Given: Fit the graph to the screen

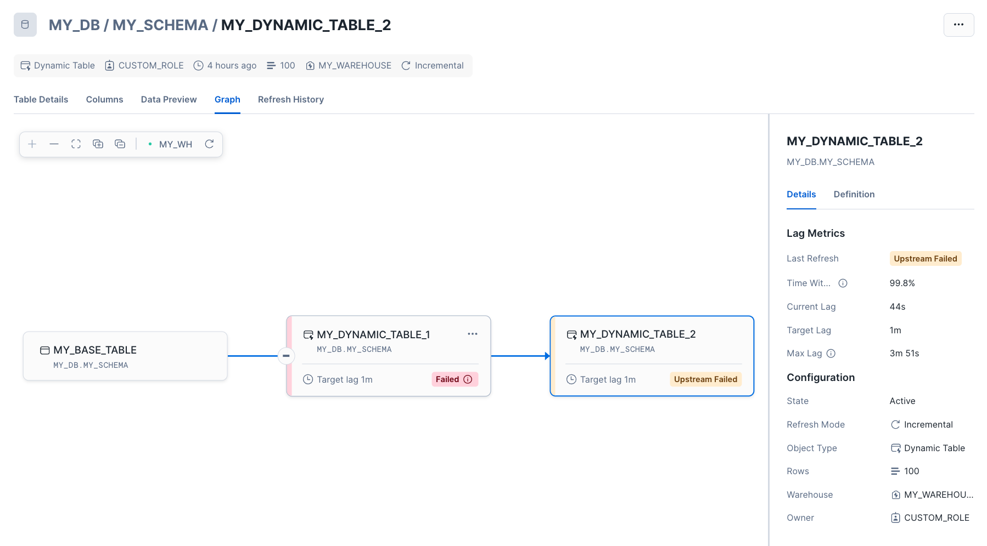Looking at the screenshot, I should [x=76, y=144].
